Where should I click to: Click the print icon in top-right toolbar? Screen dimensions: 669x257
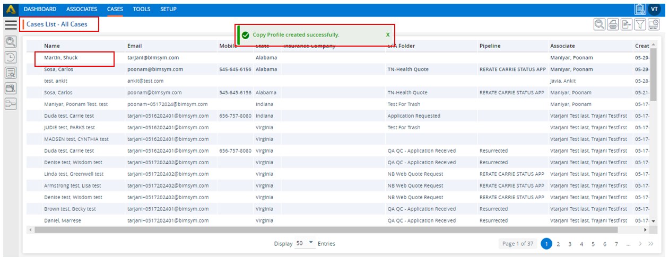[613, 24]
